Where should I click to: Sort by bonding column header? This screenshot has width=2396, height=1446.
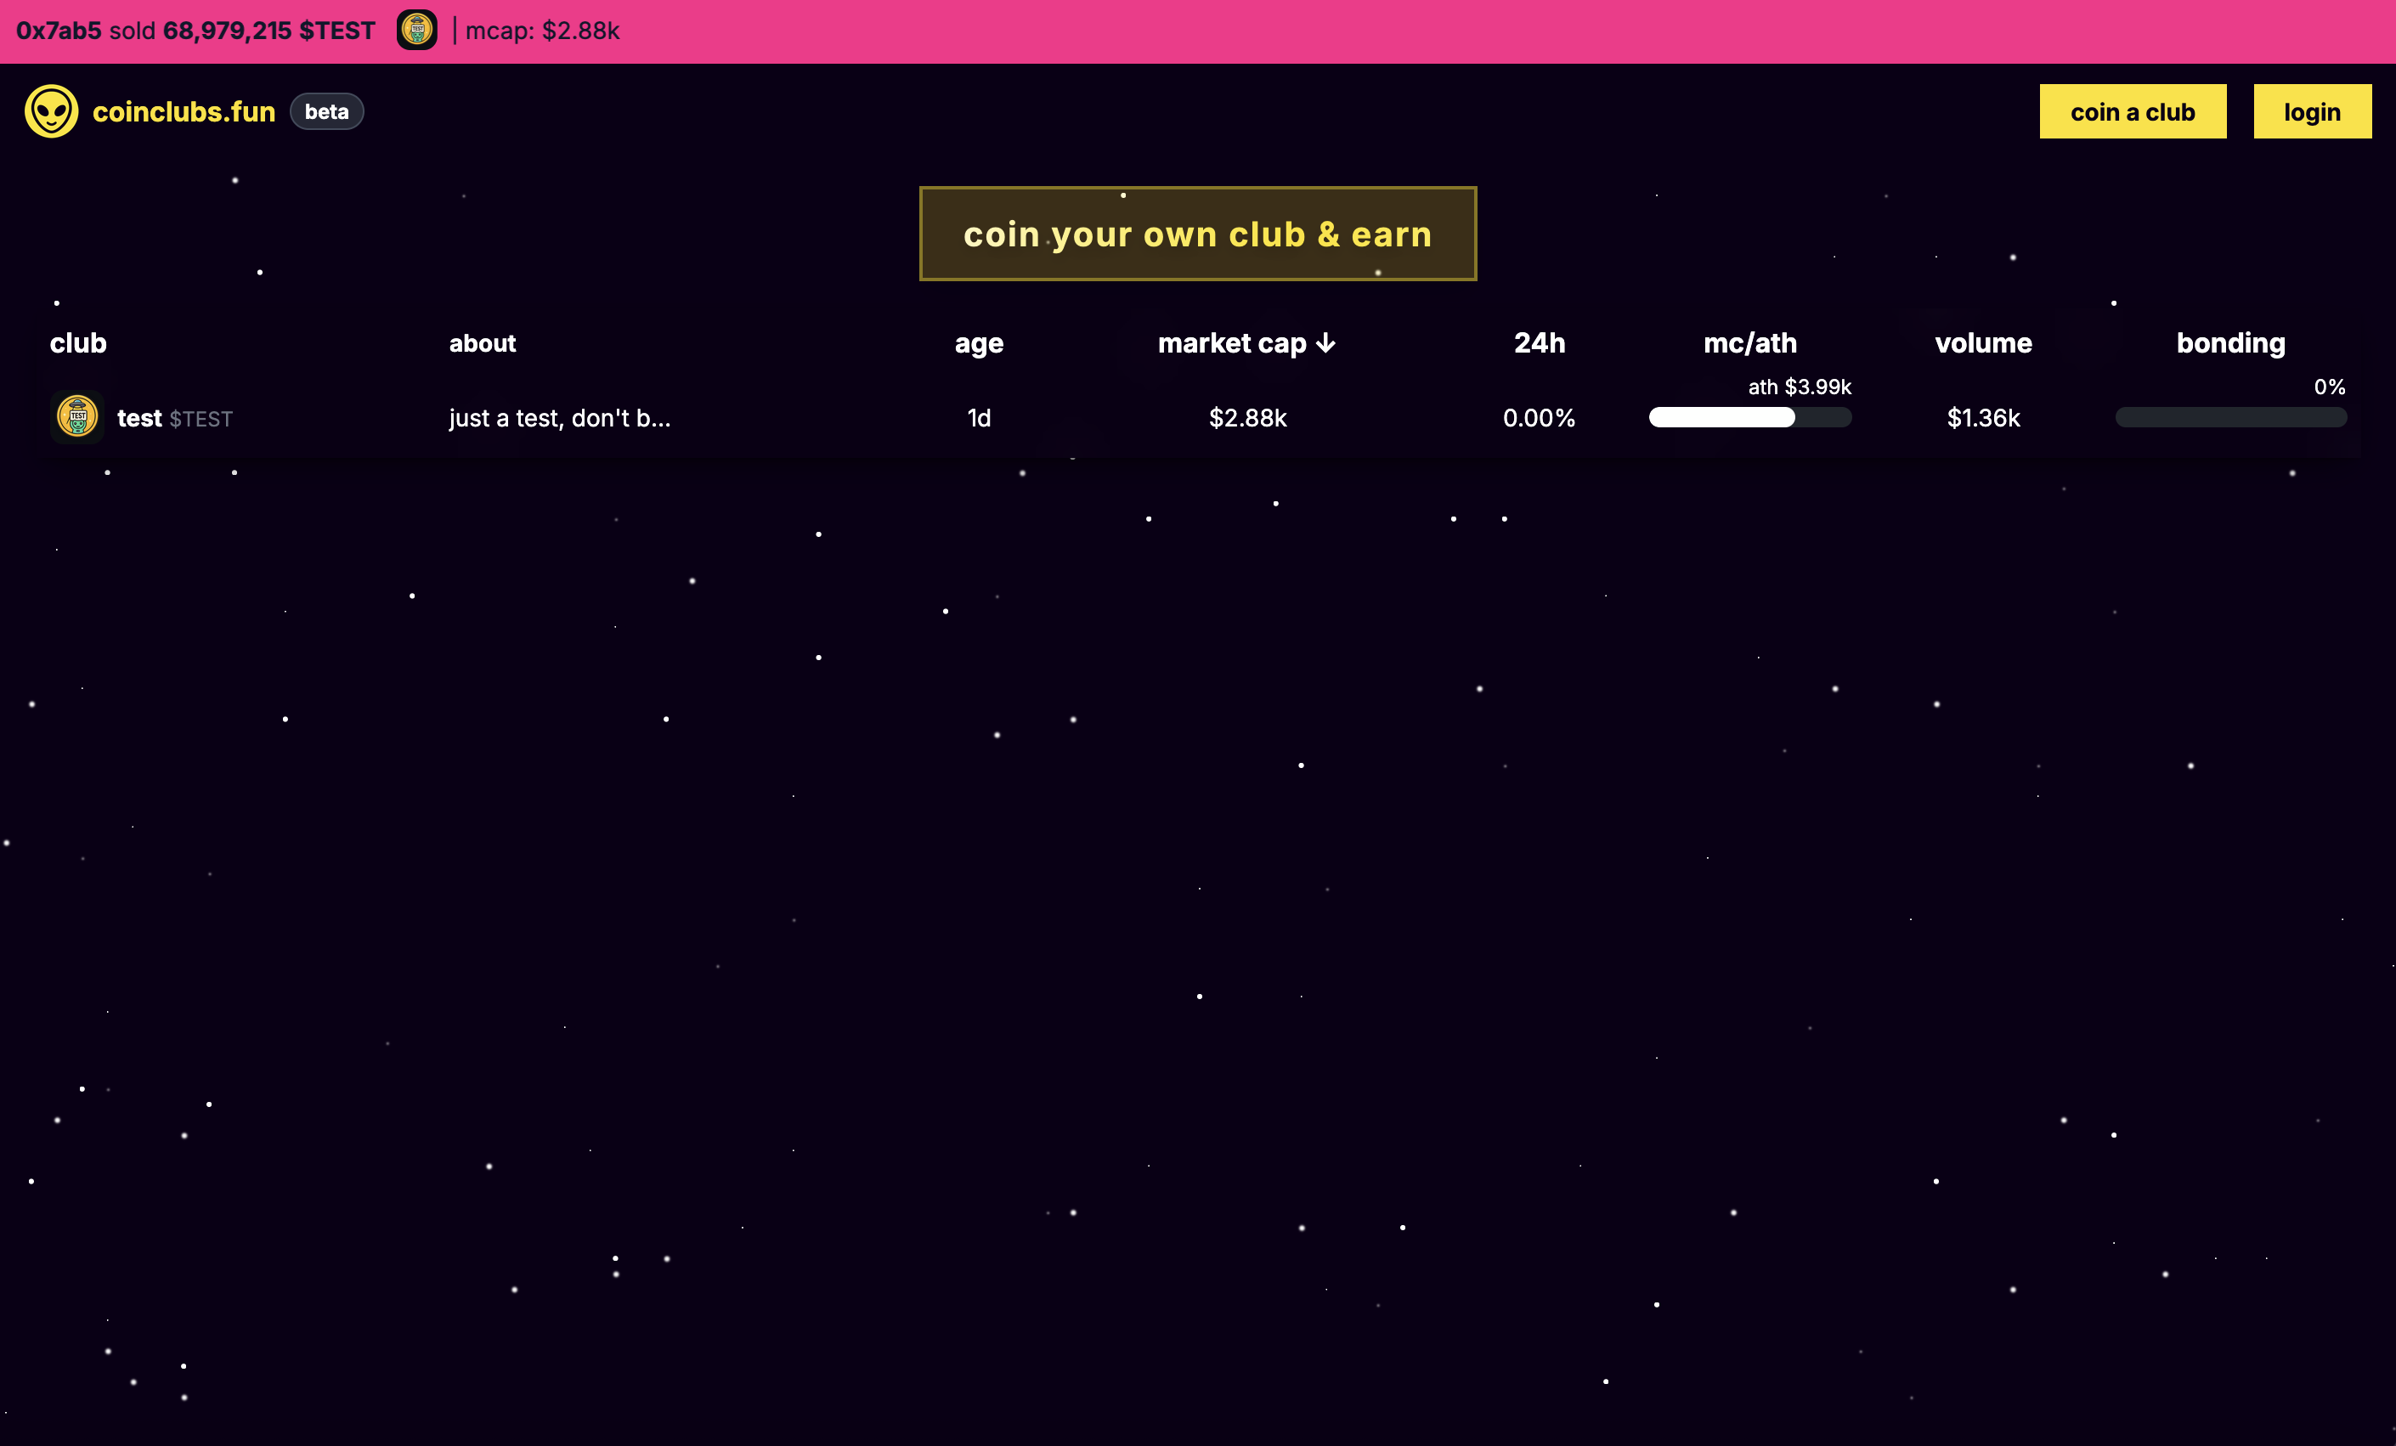(2229, 343)
